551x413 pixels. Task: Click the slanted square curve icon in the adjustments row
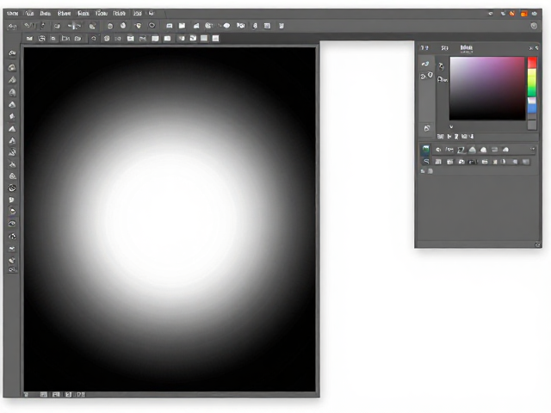pos(461,150)
